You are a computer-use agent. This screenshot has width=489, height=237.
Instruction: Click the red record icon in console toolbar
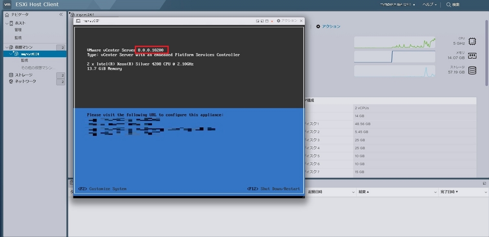click(272, 21)
